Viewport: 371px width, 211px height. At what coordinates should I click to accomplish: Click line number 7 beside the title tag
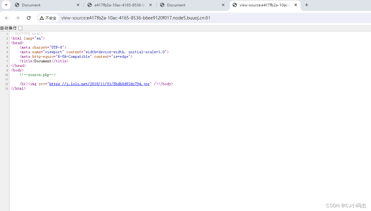(7, 61)
